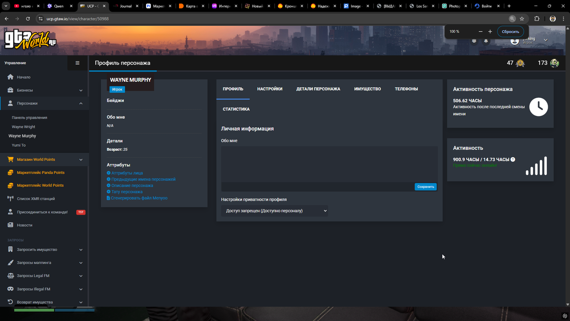This screenshot has width=570, height=321.
Task: Open Новости in the sidebar
Action: coord(24,225)
